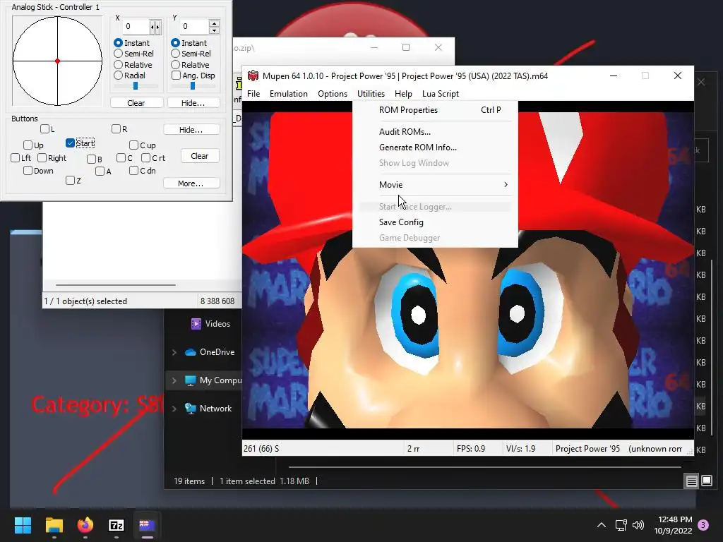Screen dimensions: 723x542
Task: Click inside the analog stick circle
Action: [x=57, y=61]
